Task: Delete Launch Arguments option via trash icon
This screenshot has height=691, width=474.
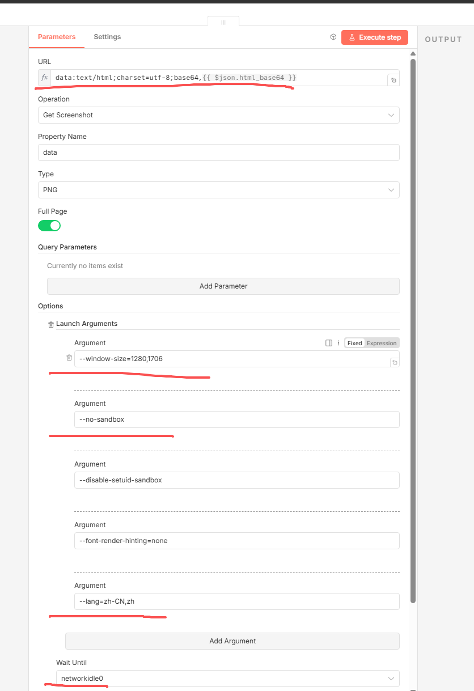Action: tap(51, 324)
